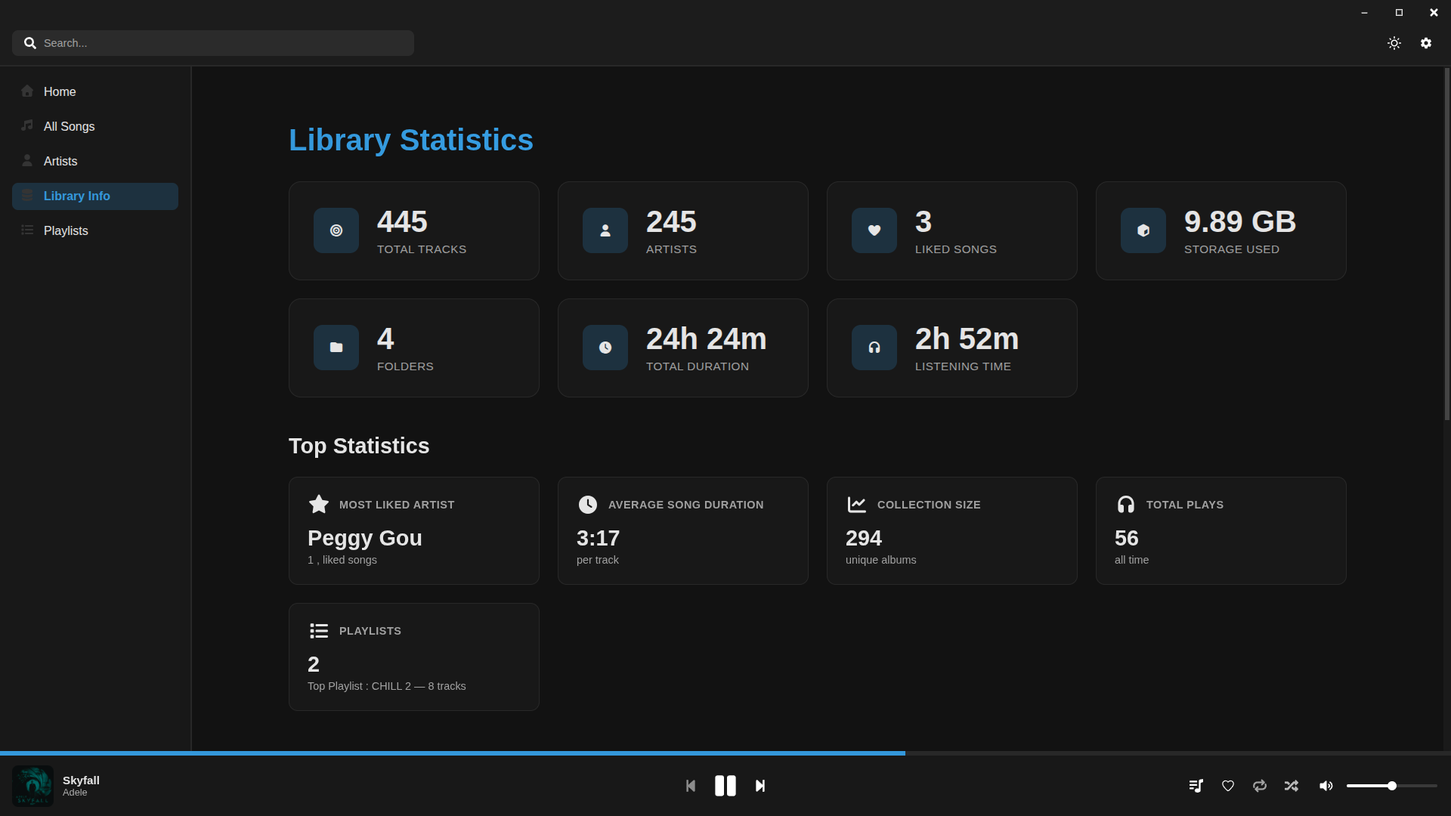Adjust the volume slider
Image resolution: width=1451 pixels, height=816 pixels.
pos(1391,786)
